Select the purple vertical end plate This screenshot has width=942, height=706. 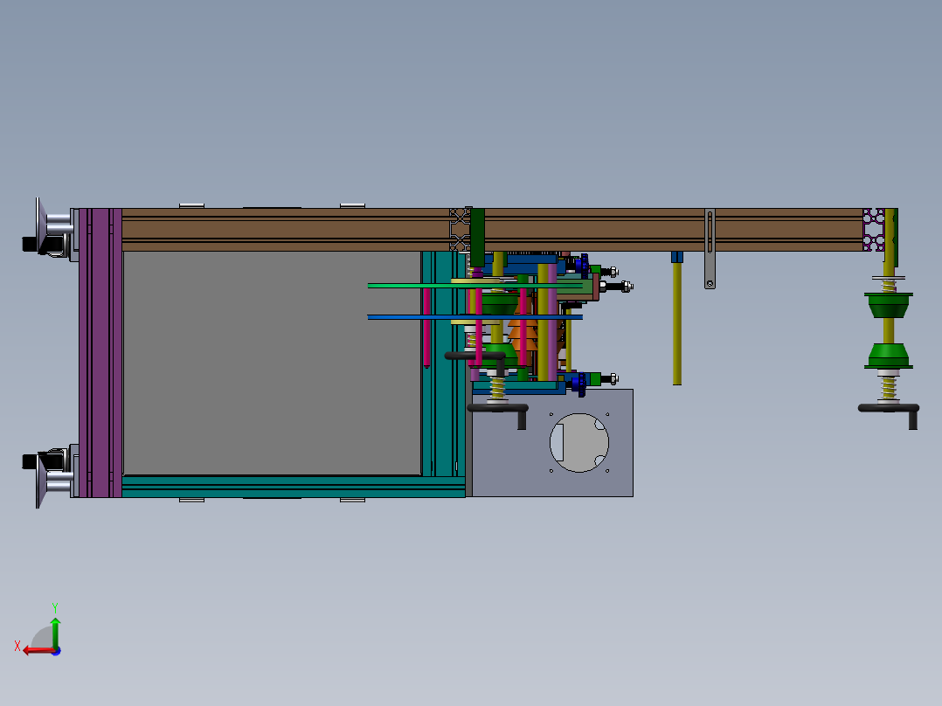pyautogui.click(x=100, y=353)
